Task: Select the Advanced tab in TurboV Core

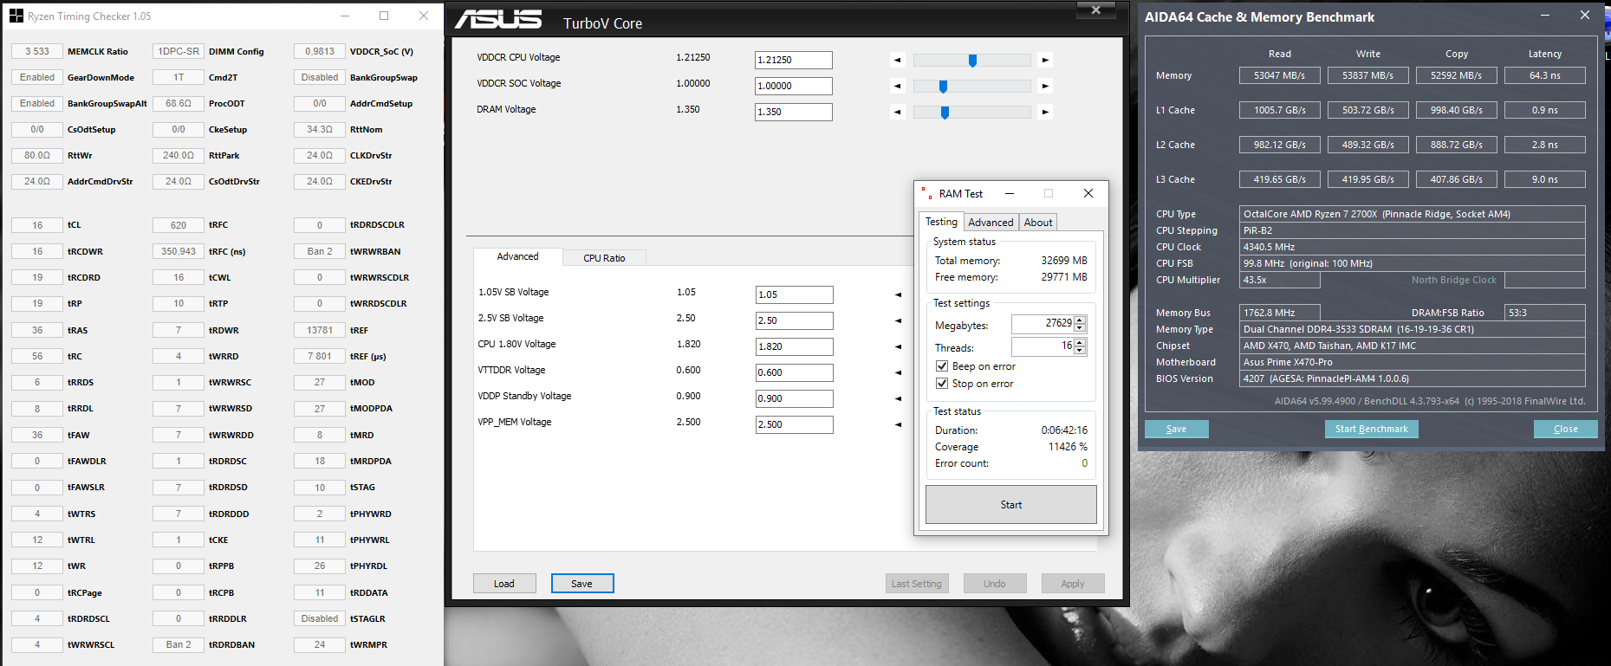Action: click(x=517, y=256)
